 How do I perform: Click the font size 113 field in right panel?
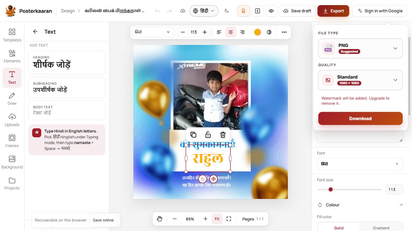[394, 189]
